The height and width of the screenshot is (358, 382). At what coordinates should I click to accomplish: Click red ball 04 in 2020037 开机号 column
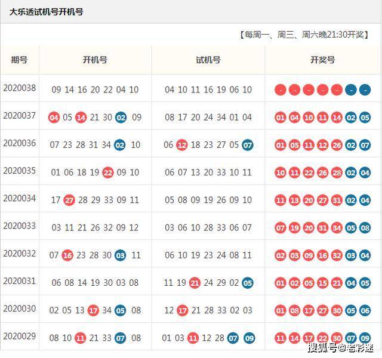click(x=54, y=118)
